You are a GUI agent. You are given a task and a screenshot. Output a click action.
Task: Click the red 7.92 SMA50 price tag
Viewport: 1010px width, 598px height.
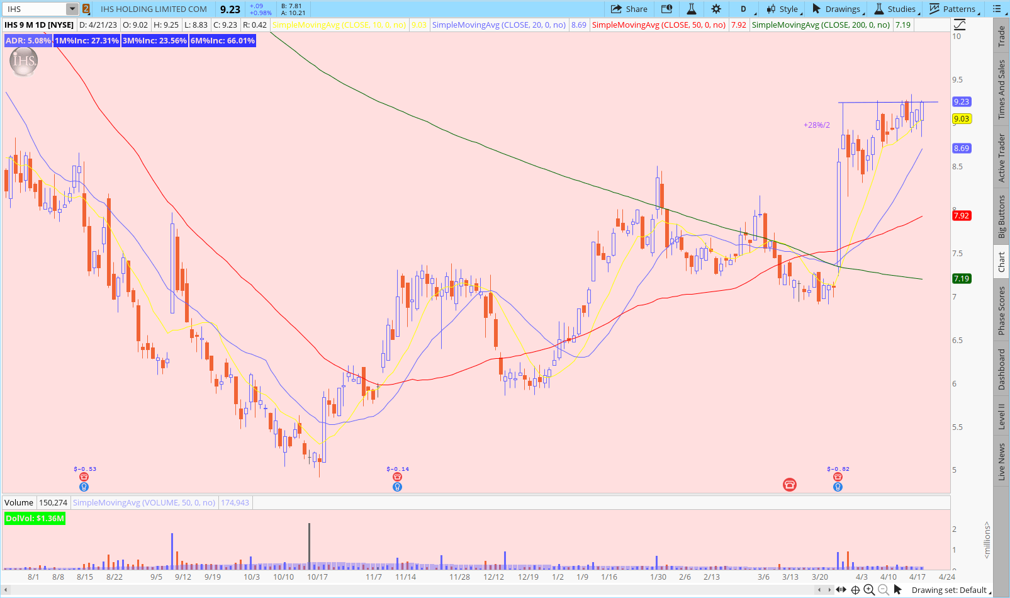point(962,215)
